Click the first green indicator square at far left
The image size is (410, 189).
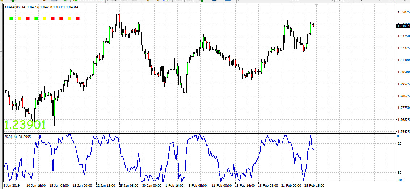11,18
